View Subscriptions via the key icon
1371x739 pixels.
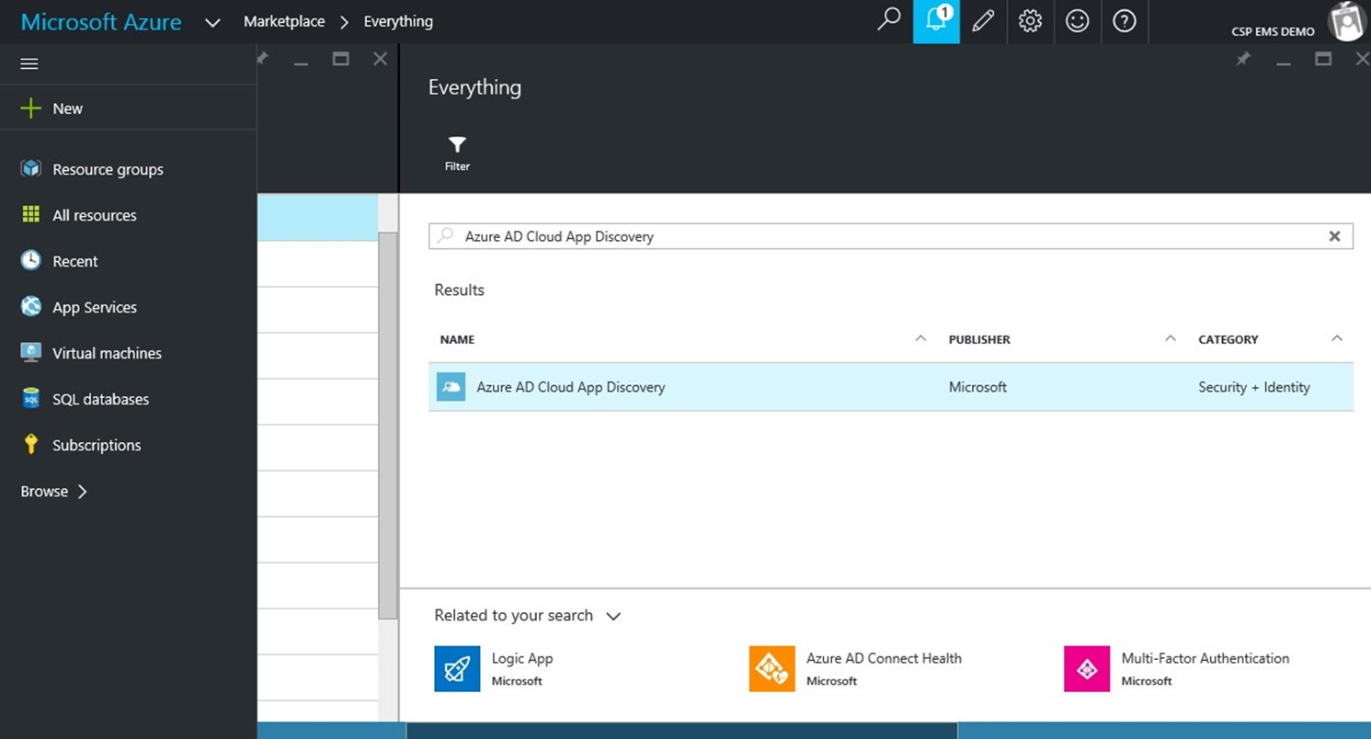(97, 445)
